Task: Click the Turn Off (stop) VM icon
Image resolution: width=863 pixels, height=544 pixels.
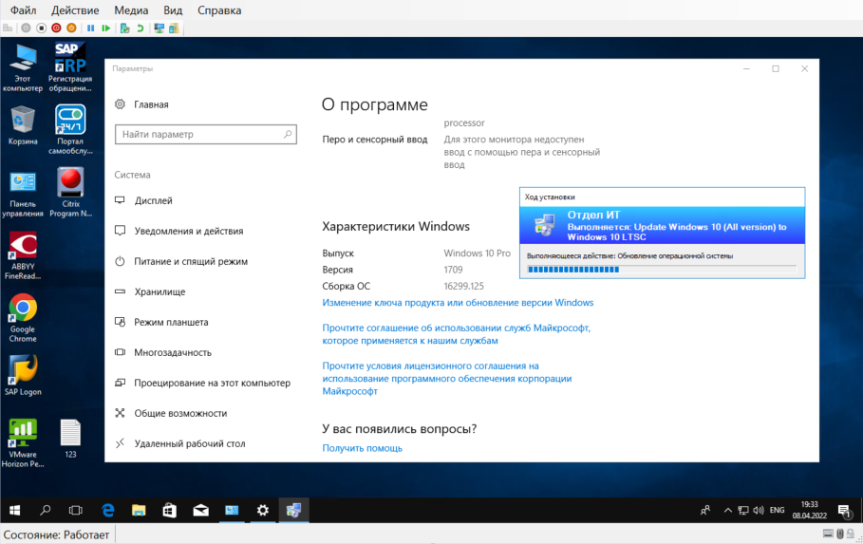Action: [41, 28]
